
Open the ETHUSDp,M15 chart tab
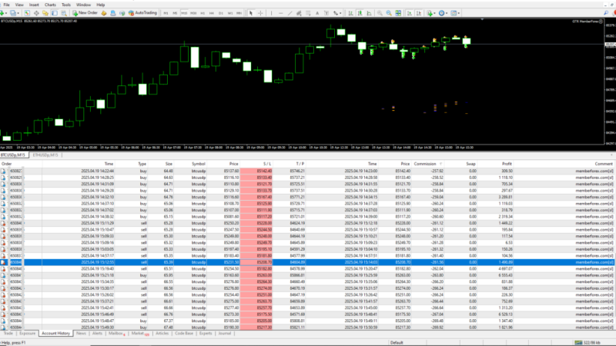(x=45, y=155)
